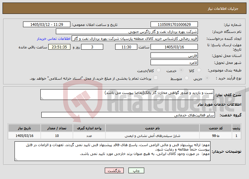The height and width of the screenshot is (179, 249).
Task: Click the remaining days field showing 3
Action: (92, 47)
